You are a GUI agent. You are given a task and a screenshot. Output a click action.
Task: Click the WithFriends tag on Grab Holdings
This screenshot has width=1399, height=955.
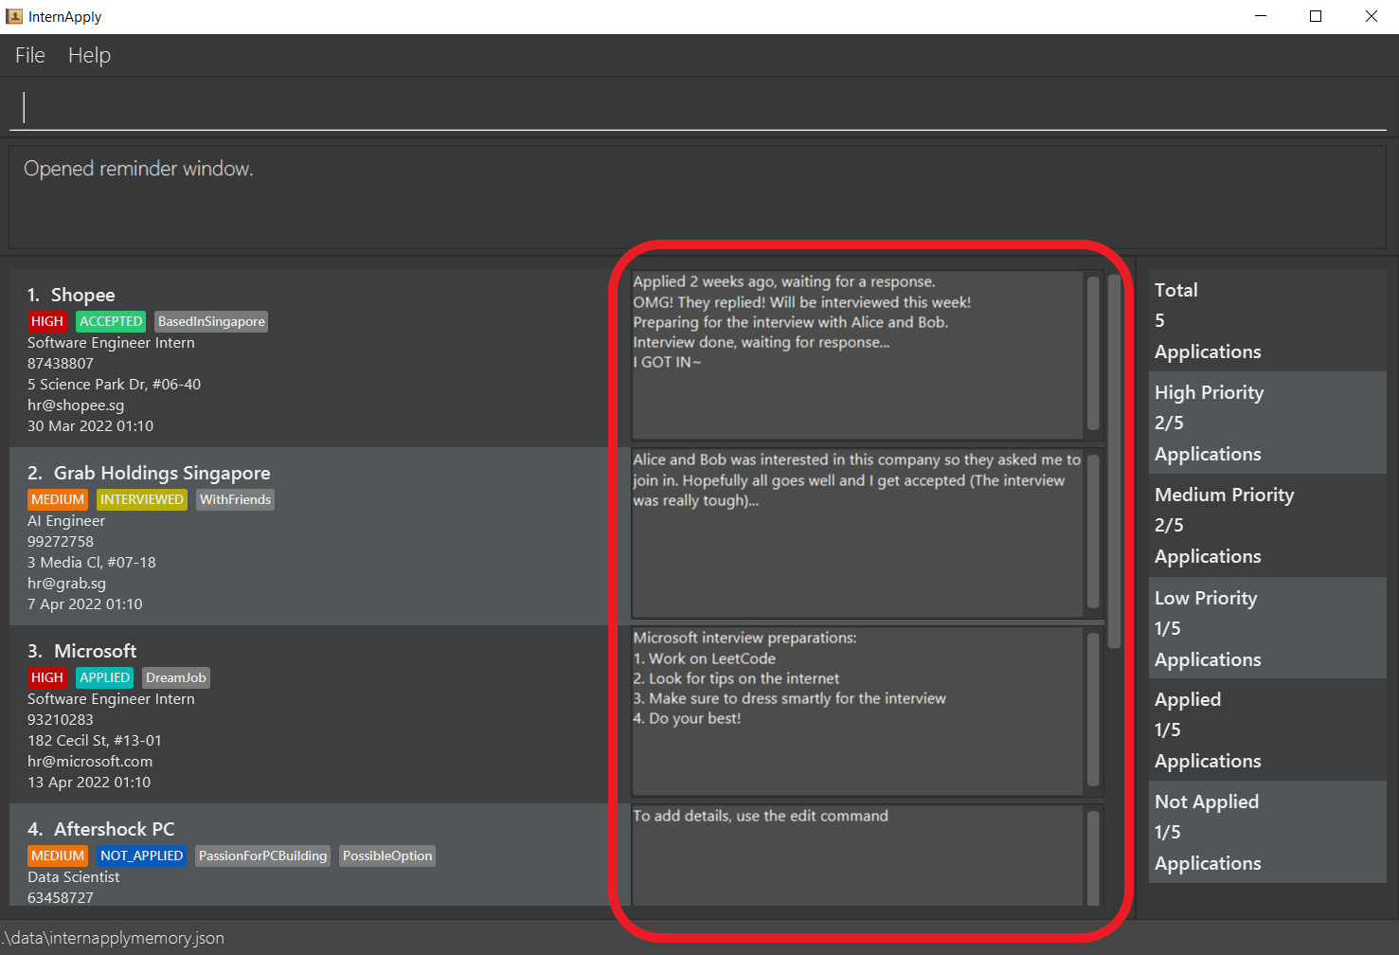[x=235, y=499]
